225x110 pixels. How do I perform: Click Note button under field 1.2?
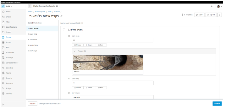tap(101, 88)
